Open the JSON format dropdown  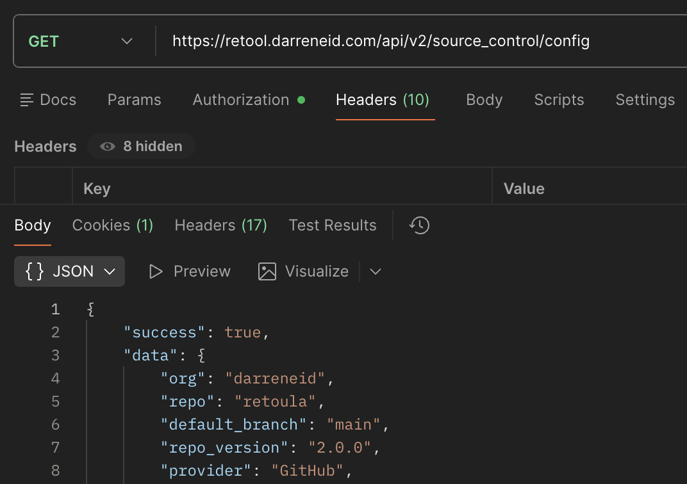click(x=69, y=271)
